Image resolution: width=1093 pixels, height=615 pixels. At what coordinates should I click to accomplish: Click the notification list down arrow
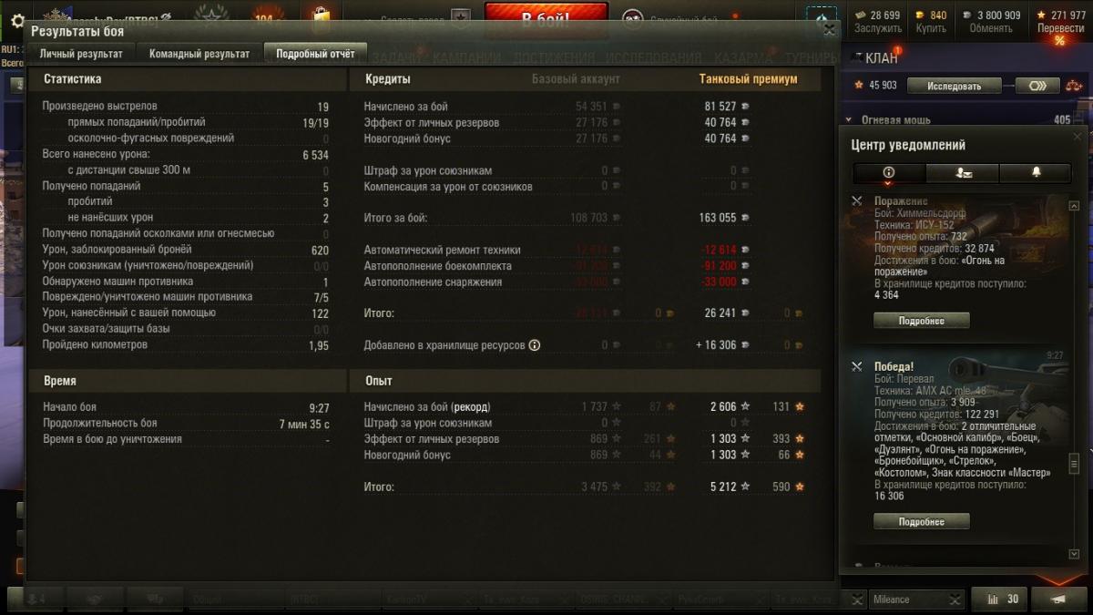[x=1074, y=554]
